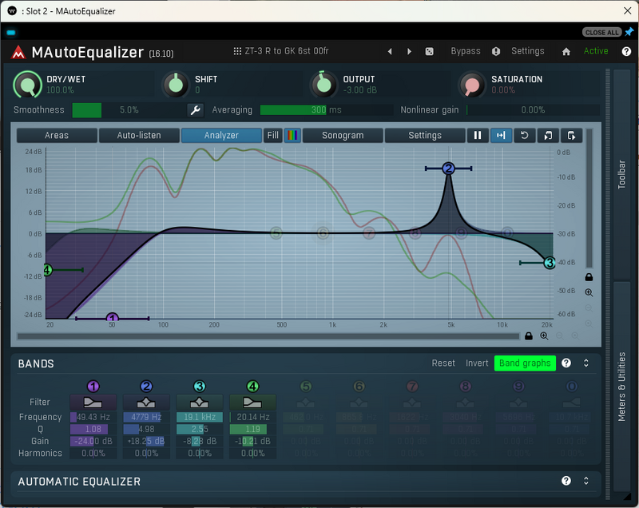Adjust the Averaging 300 ms slider
This screenshot has width=639, height=508.
(x=327, y=110)
